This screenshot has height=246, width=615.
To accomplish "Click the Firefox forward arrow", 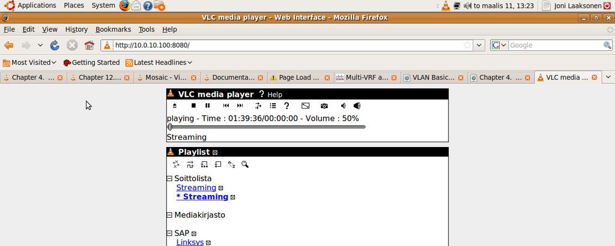I will pyautogui.click(x=26, y=46).
